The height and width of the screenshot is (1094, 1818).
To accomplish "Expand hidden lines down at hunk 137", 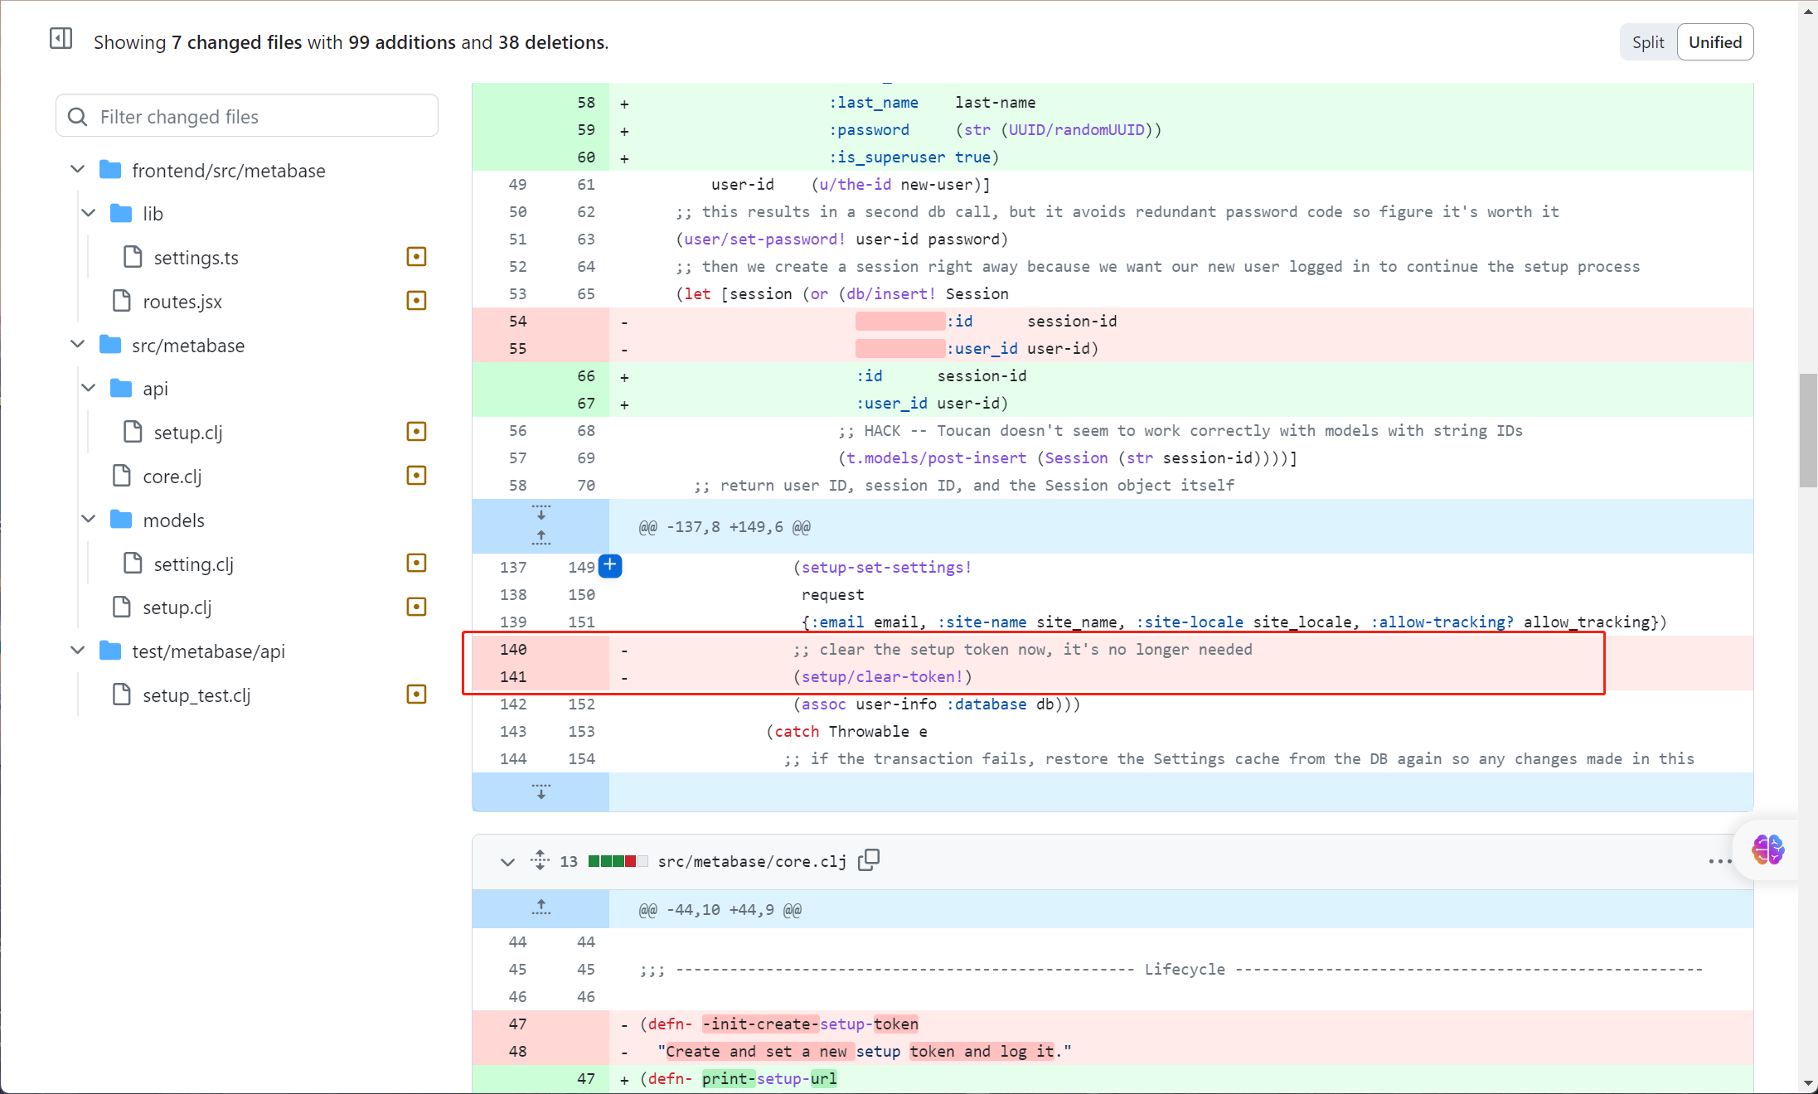I will pyautogui.click(x=541, y=513).
